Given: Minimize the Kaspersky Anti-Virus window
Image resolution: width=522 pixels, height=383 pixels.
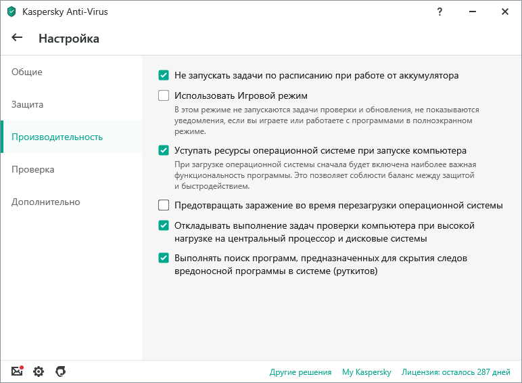Looking at the screenshot, I should pyautogui.click(x=473, y=12).
